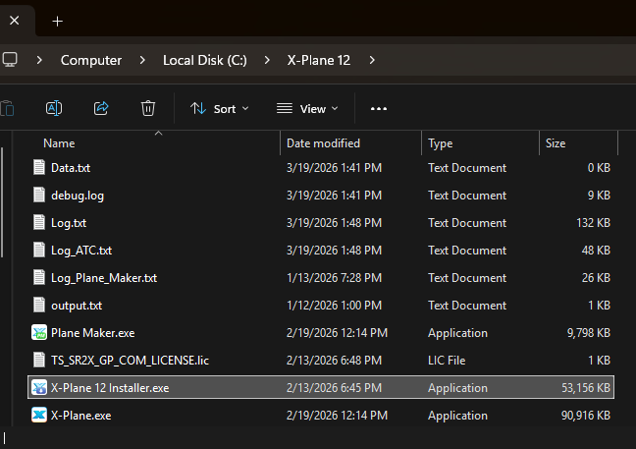Open chevron before Computer in breadcrumb
Image resolution: width=636 pixels, height=449 pixels.
click(39, 60)
